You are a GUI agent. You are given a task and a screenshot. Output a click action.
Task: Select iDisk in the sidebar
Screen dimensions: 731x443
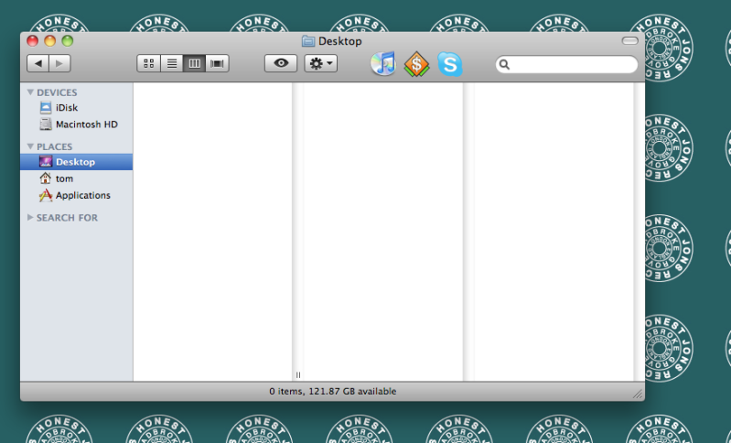77,108
